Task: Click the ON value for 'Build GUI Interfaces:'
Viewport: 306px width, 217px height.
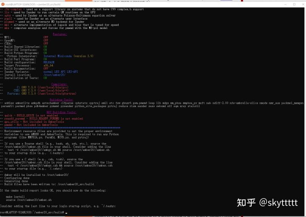Action: pyautogui.click(x=45, y=50)
